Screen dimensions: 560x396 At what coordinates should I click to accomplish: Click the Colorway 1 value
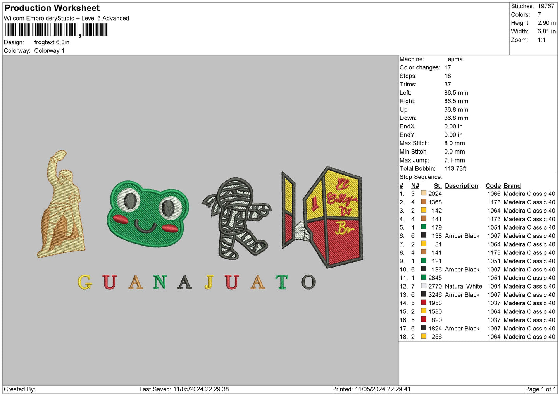click(49, 51)
